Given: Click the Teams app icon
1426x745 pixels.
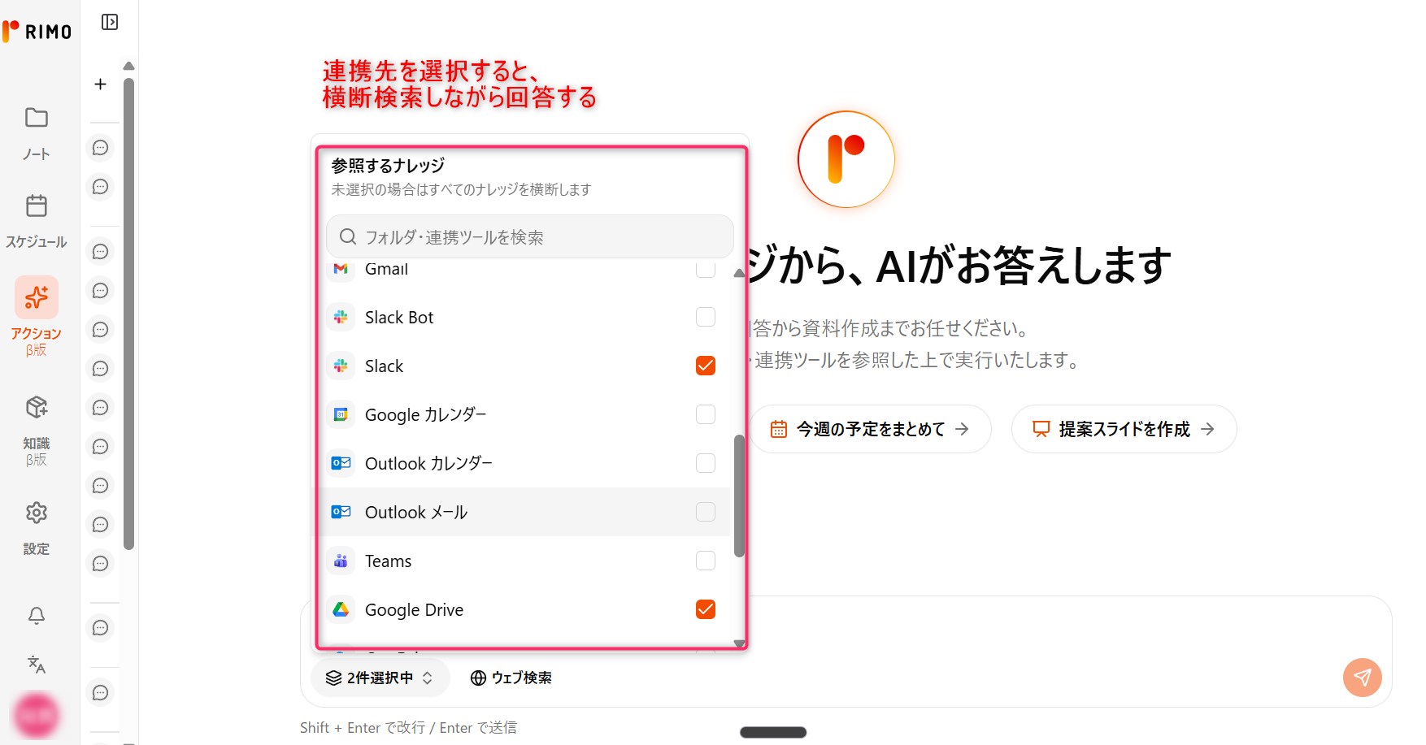Looking at the screenshot, I should [x=341, y=561].
